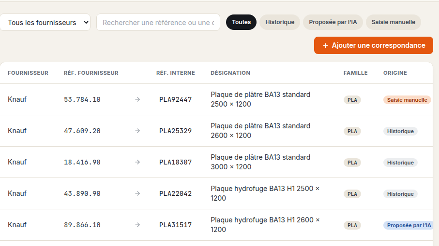Click the PLA family tag on row PLA25329
The height and width of the screenshot is (246, 439).
[352, 131]
